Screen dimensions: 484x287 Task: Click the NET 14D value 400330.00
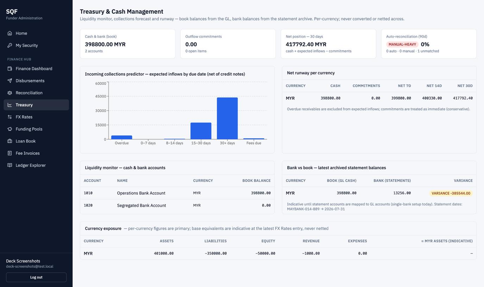tap(432, 98)
